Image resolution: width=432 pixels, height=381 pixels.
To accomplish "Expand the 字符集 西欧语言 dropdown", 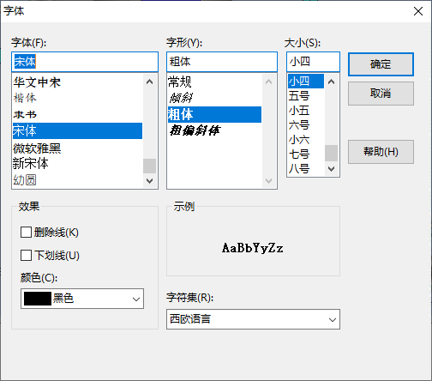I will tap(253, 319).
